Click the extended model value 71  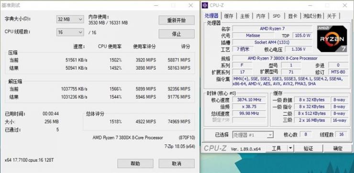click(x=291, y=72)
